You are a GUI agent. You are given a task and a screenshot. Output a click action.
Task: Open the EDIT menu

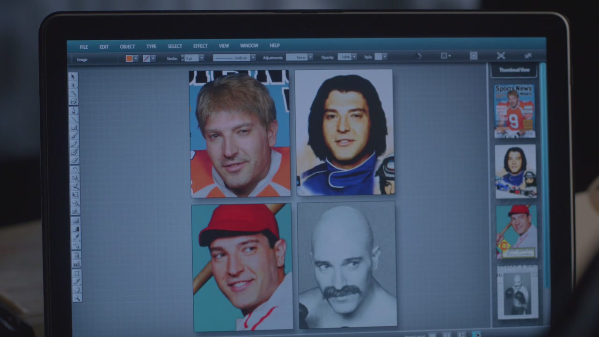(104, 47)
